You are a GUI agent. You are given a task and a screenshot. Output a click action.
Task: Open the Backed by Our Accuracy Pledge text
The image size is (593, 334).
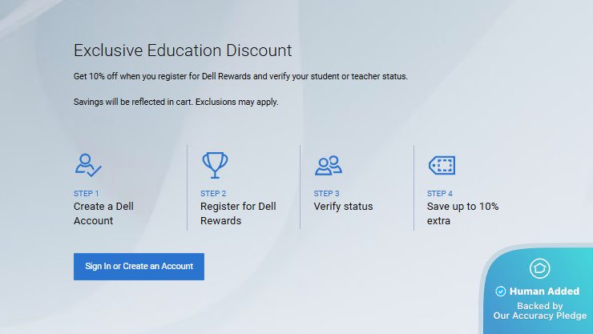[x=539, y=311]
